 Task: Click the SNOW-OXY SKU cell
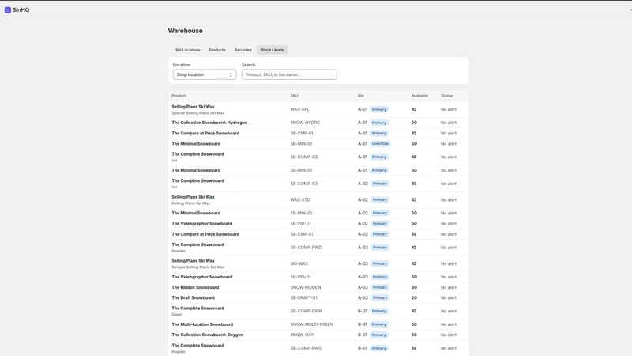[302, 335]
